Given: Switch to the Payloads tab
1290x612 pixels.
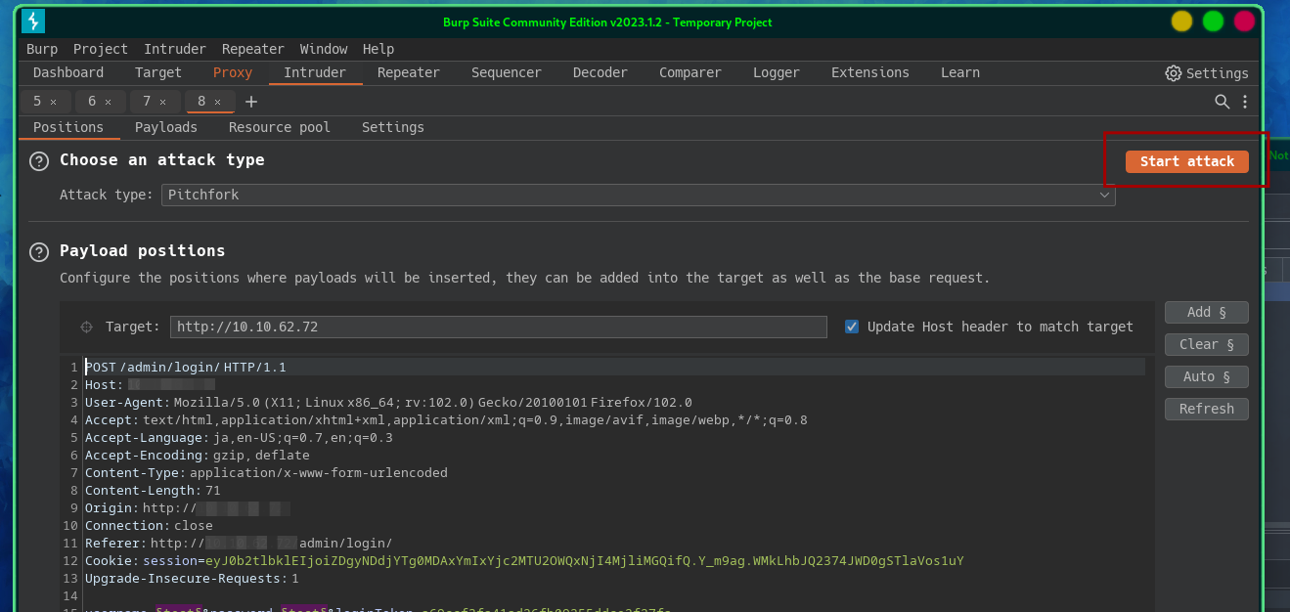Looking at the screenshot, I should [x=166, y=127].
